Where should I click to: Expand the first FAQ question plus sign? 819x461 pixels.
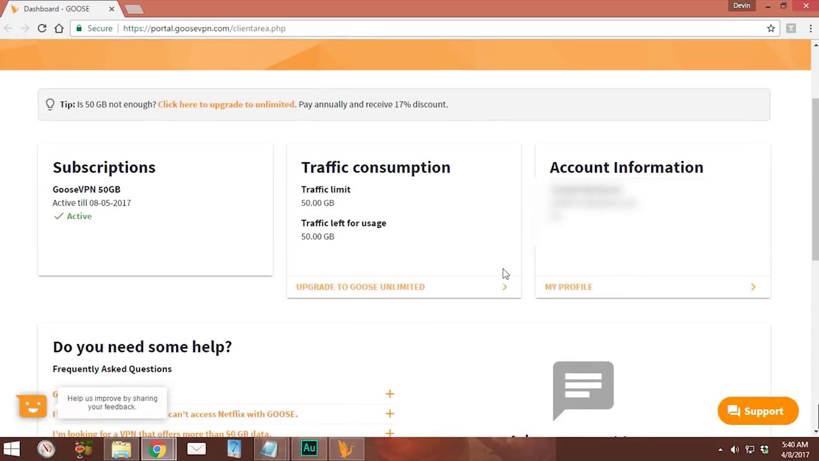pos(390,394)
